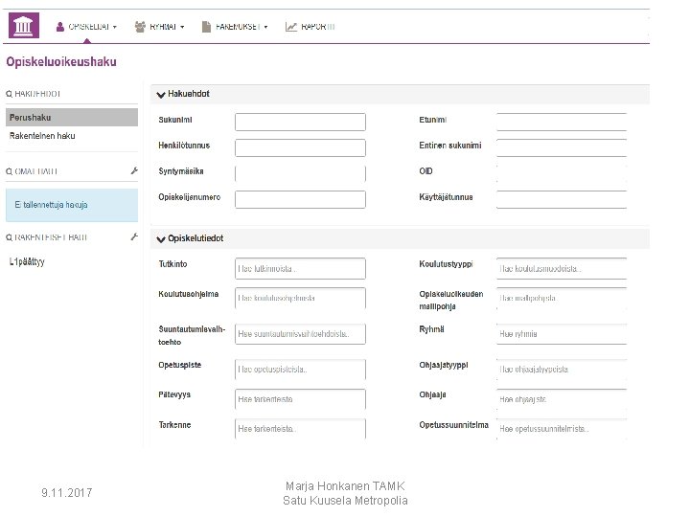Click the Rakenteet document icon
The width and height of the screenshot is (690, 517).
pos(206,27)
